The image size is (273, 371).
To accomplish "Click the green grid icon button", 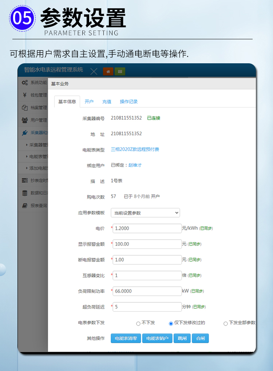I will tap(120, 71).
